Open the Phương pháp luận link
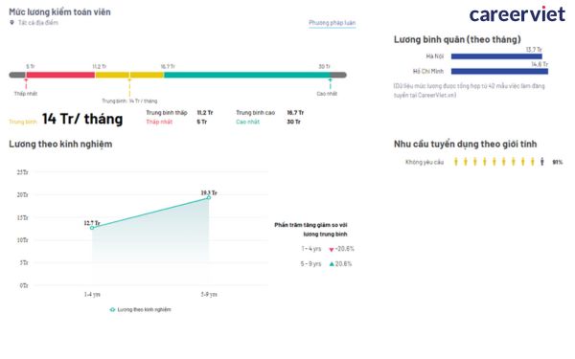The width and height of the screenshot is (575, 359). 332,23
